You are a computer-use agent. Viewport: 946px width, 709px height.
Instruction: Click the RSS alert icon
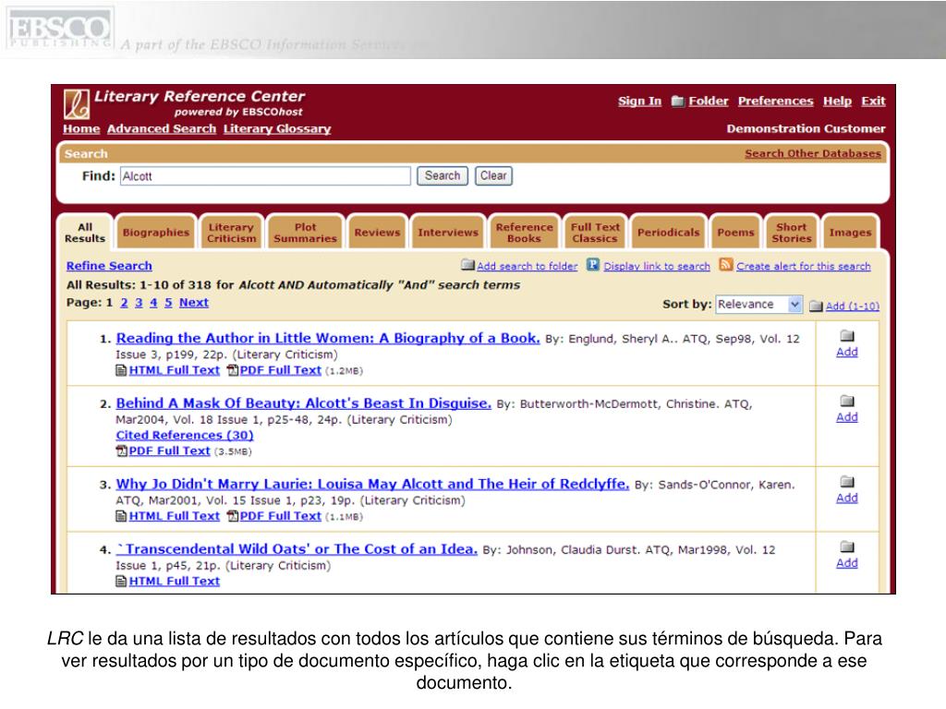726,265
